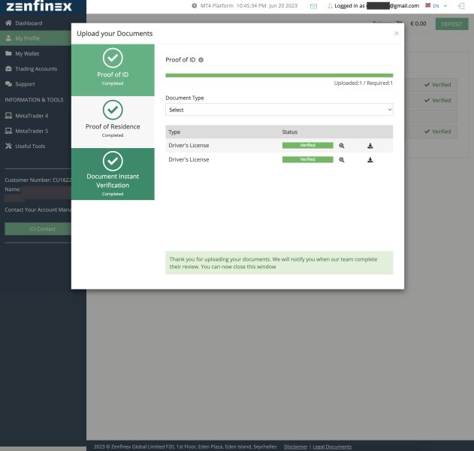Select the Proof of ID step
474x451 pixels.
coord(113,70)
